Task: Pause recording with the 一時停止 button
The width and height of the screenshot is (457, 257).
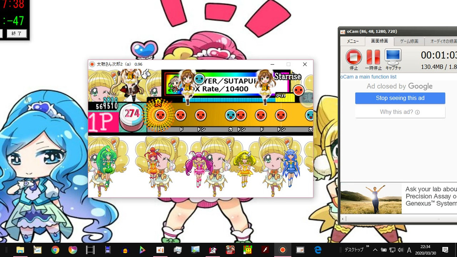Action: coord(373,59)
